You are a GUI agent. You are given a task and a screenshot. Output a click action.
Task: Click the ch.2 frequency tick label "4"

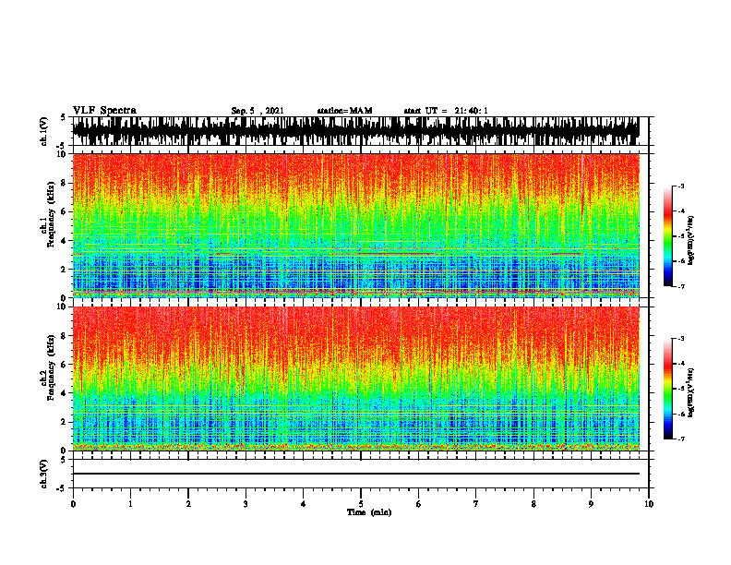[64, 393]
